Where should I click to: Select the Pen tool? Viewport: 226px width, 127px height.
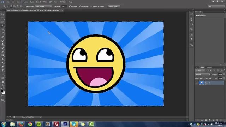click(x=2, y=67)
